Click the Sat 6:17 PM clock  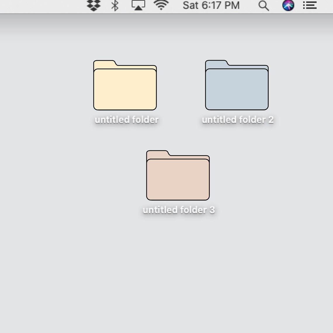pos(211,5)
